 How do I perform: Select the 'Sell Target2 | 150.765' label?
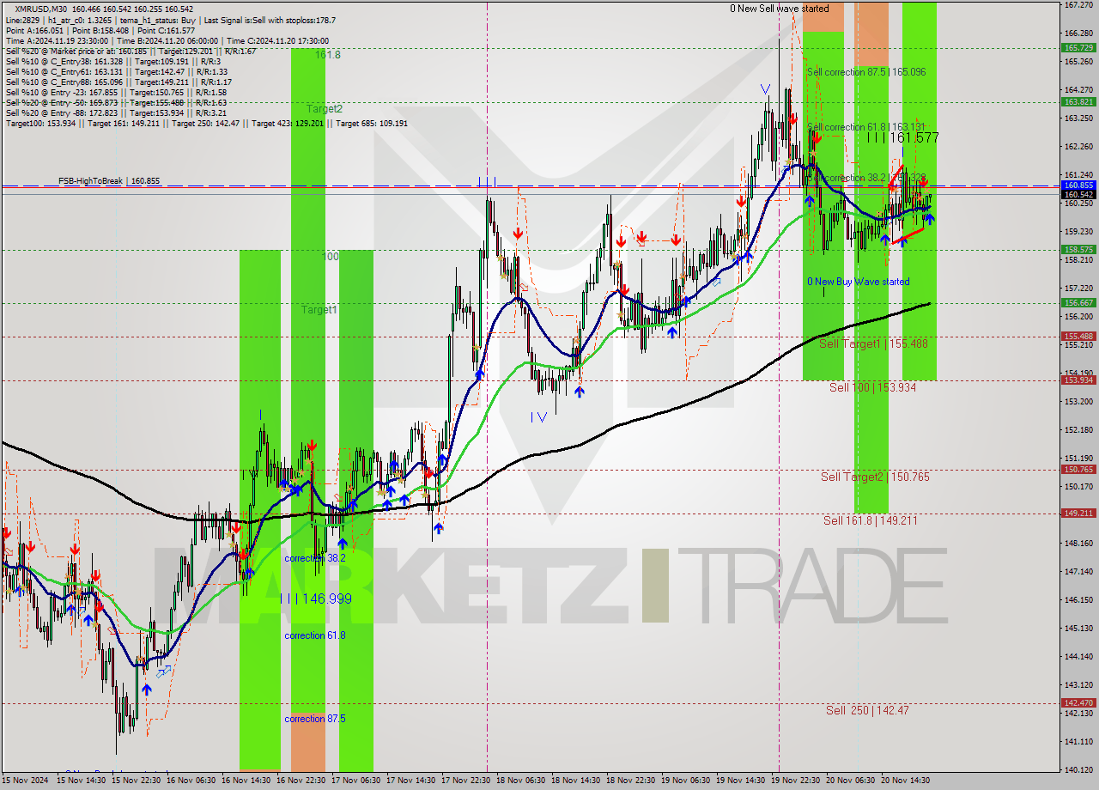coord(875,477)
